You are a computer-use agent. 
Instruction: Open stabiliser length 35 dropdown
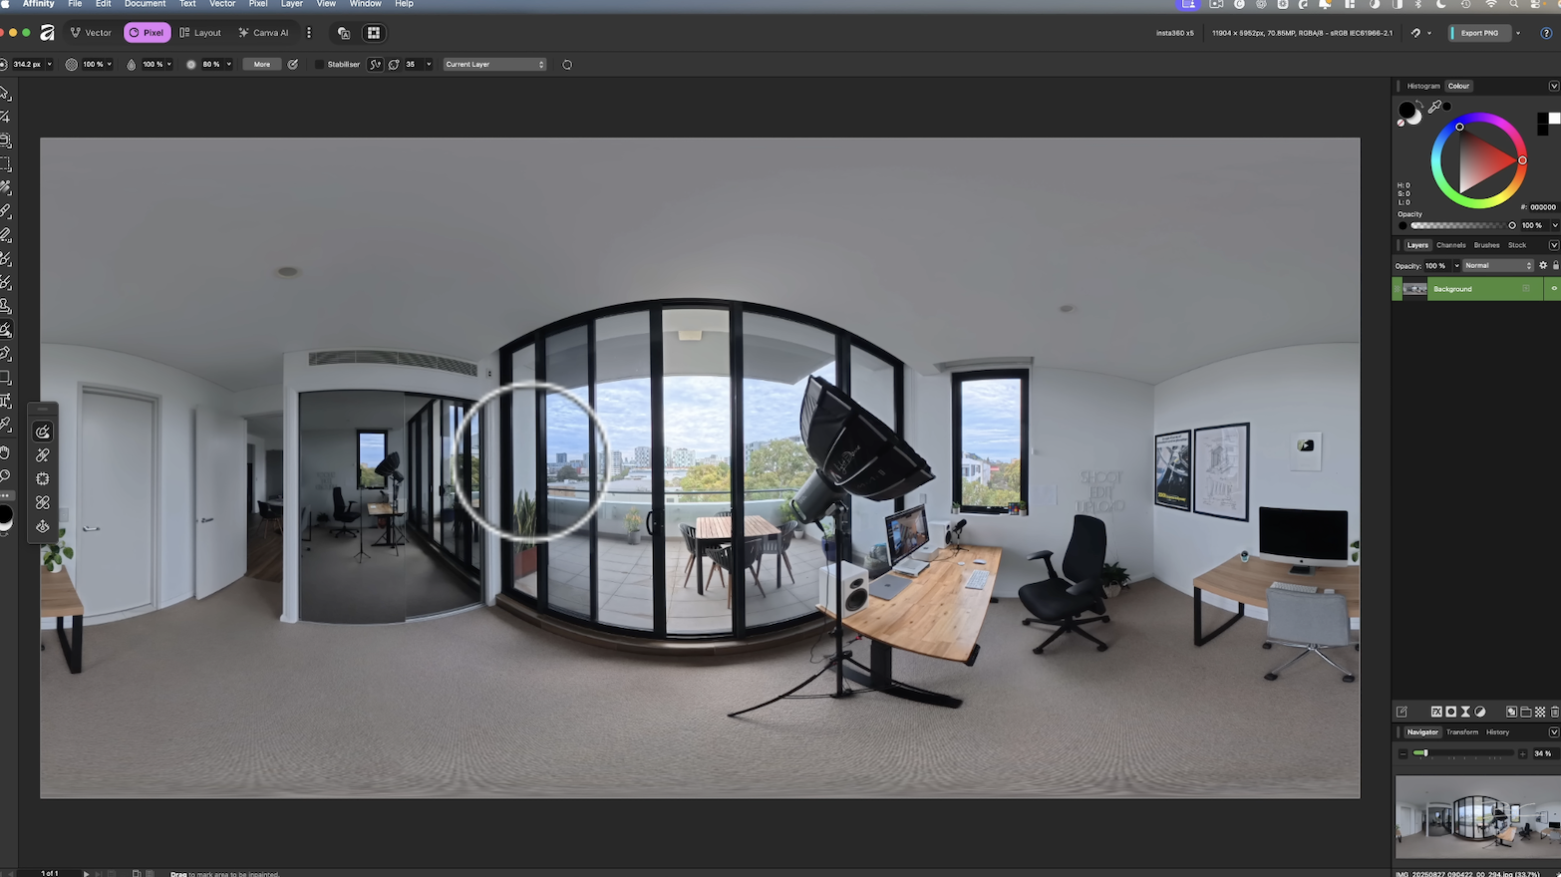tap(429, 65)
